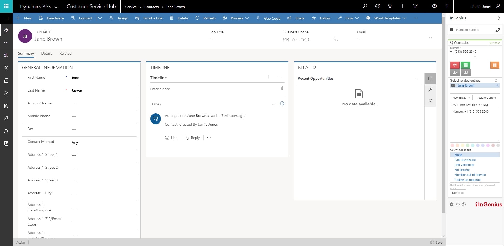Image resolution: width=504 pixels, height=246 pixels.
Task: Pick the green color dot for call log
Action: pos(468,145)
